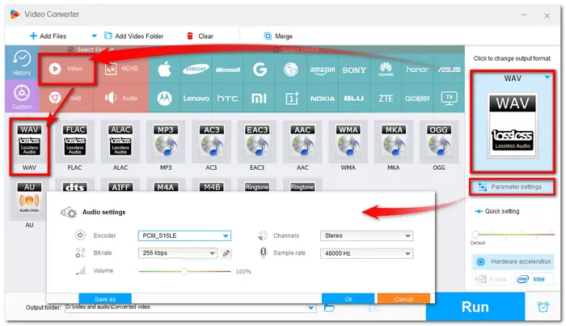The height and width of the screenshot is (326, 566).
Task: Select the EAC3 audio format
Action: click(x=257, y=146)
